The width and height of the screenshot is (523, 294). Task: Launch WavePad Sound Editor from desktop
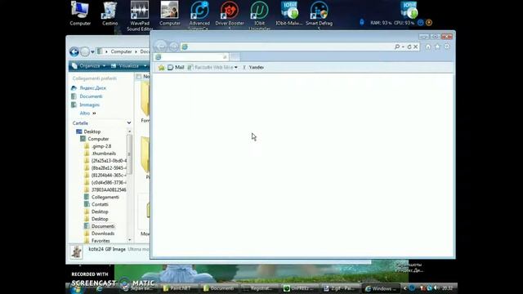pyautogui.click(x=140, y=16)
